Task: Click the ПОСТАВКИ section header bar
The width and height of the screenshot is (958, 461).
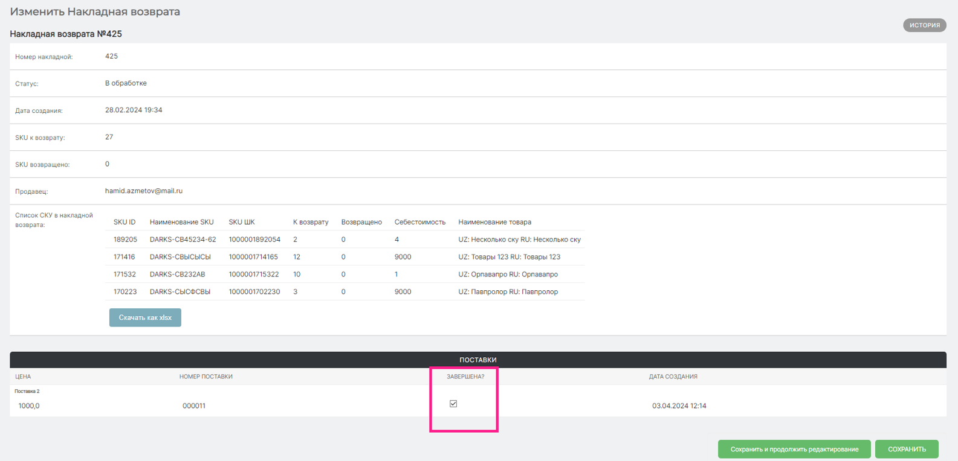Action: pyautogui.click(x=478, y=360)
